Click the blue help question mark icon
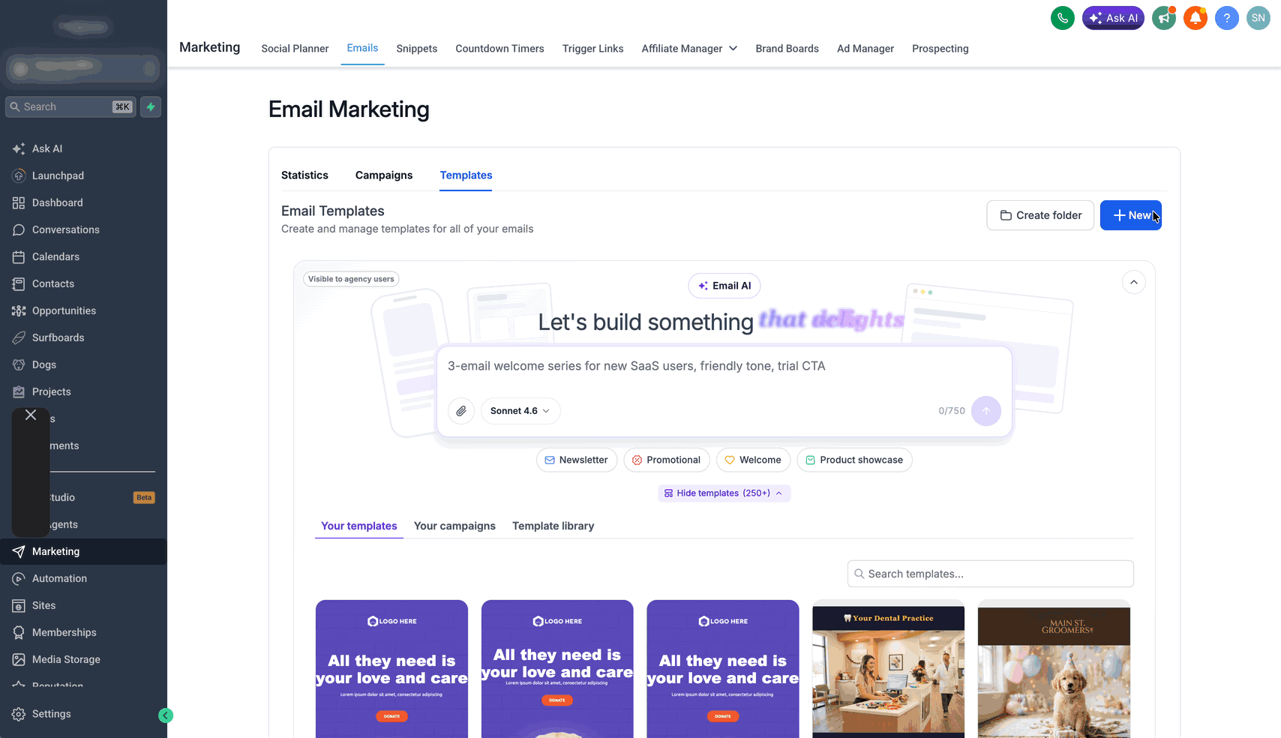This screenshot has height=738, width=1281. pos(1227,18)
